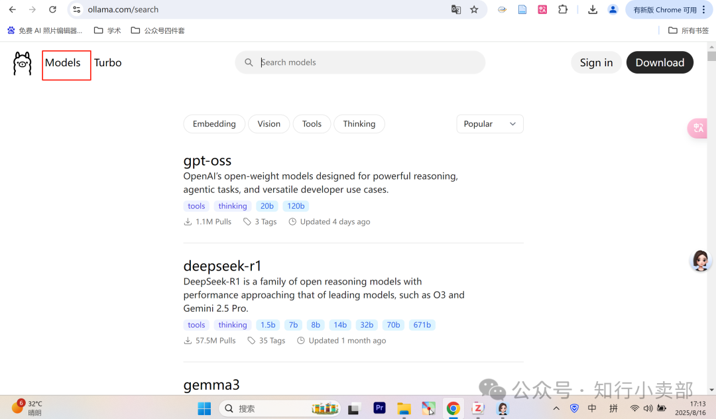Click the tools tag under deepseek-r1
The width and height of the screenshot is (716, 419).
pos(196,325)
